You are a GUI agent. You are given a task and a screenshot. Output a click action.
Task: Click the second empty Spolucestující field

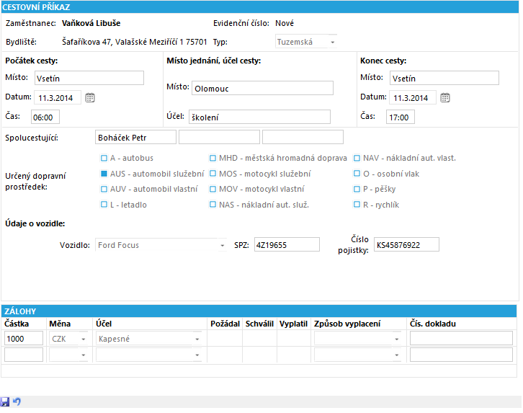219,137
